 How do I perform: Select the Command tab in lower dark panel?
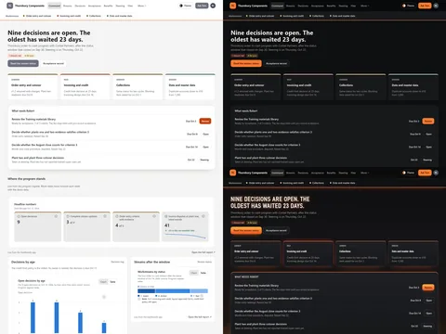tap(277, 173)
